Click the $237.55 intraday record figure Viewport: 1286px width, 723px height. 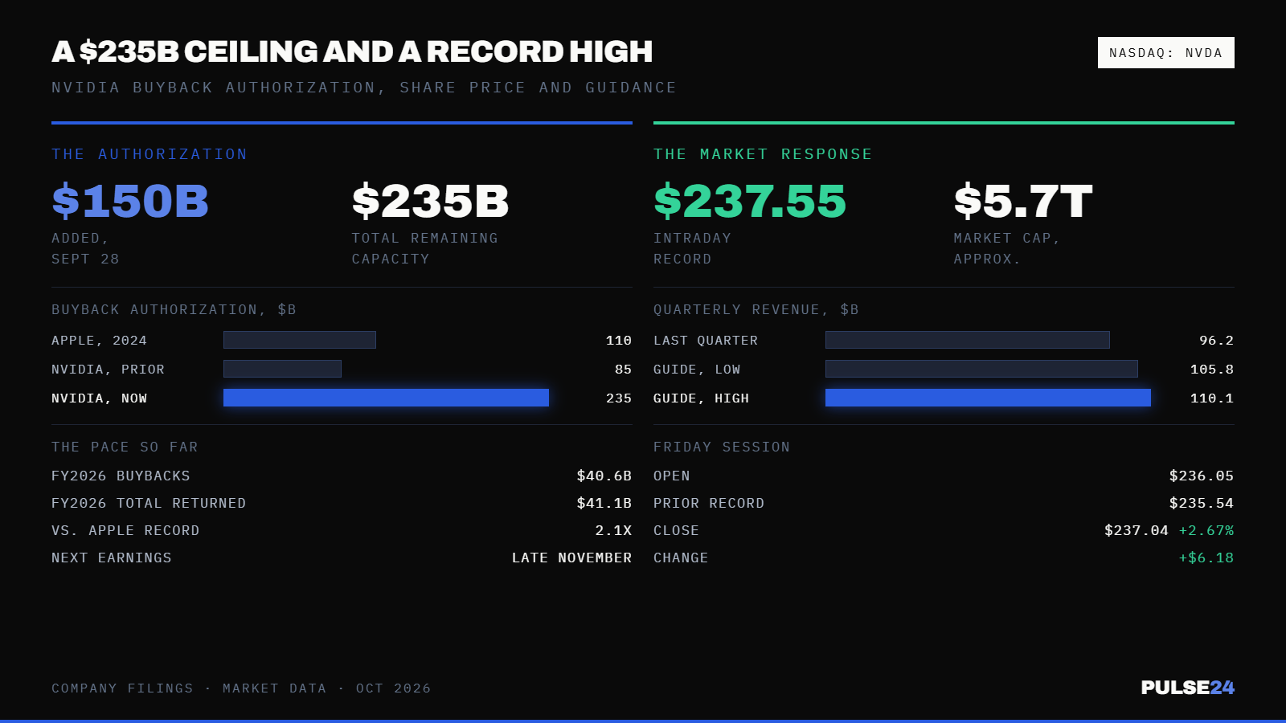coord(750,201)
